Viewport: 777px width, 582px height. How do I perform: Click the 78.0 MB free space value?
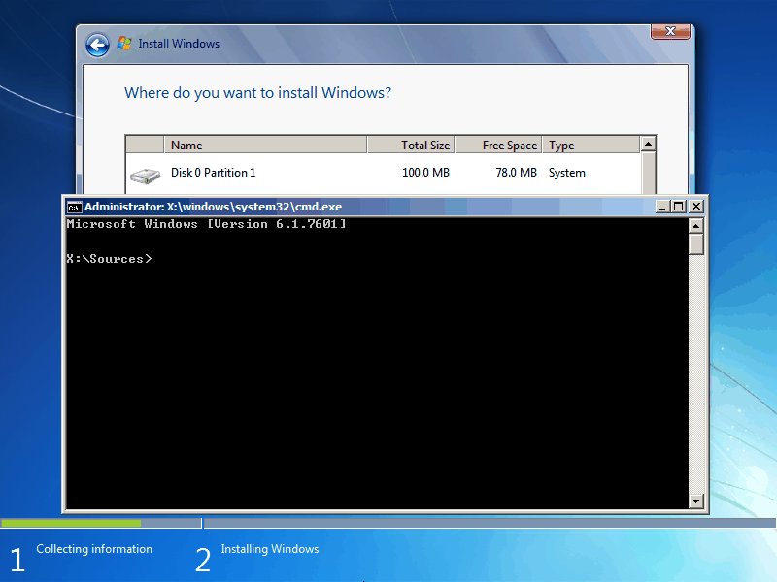click(x=517, y=173)
